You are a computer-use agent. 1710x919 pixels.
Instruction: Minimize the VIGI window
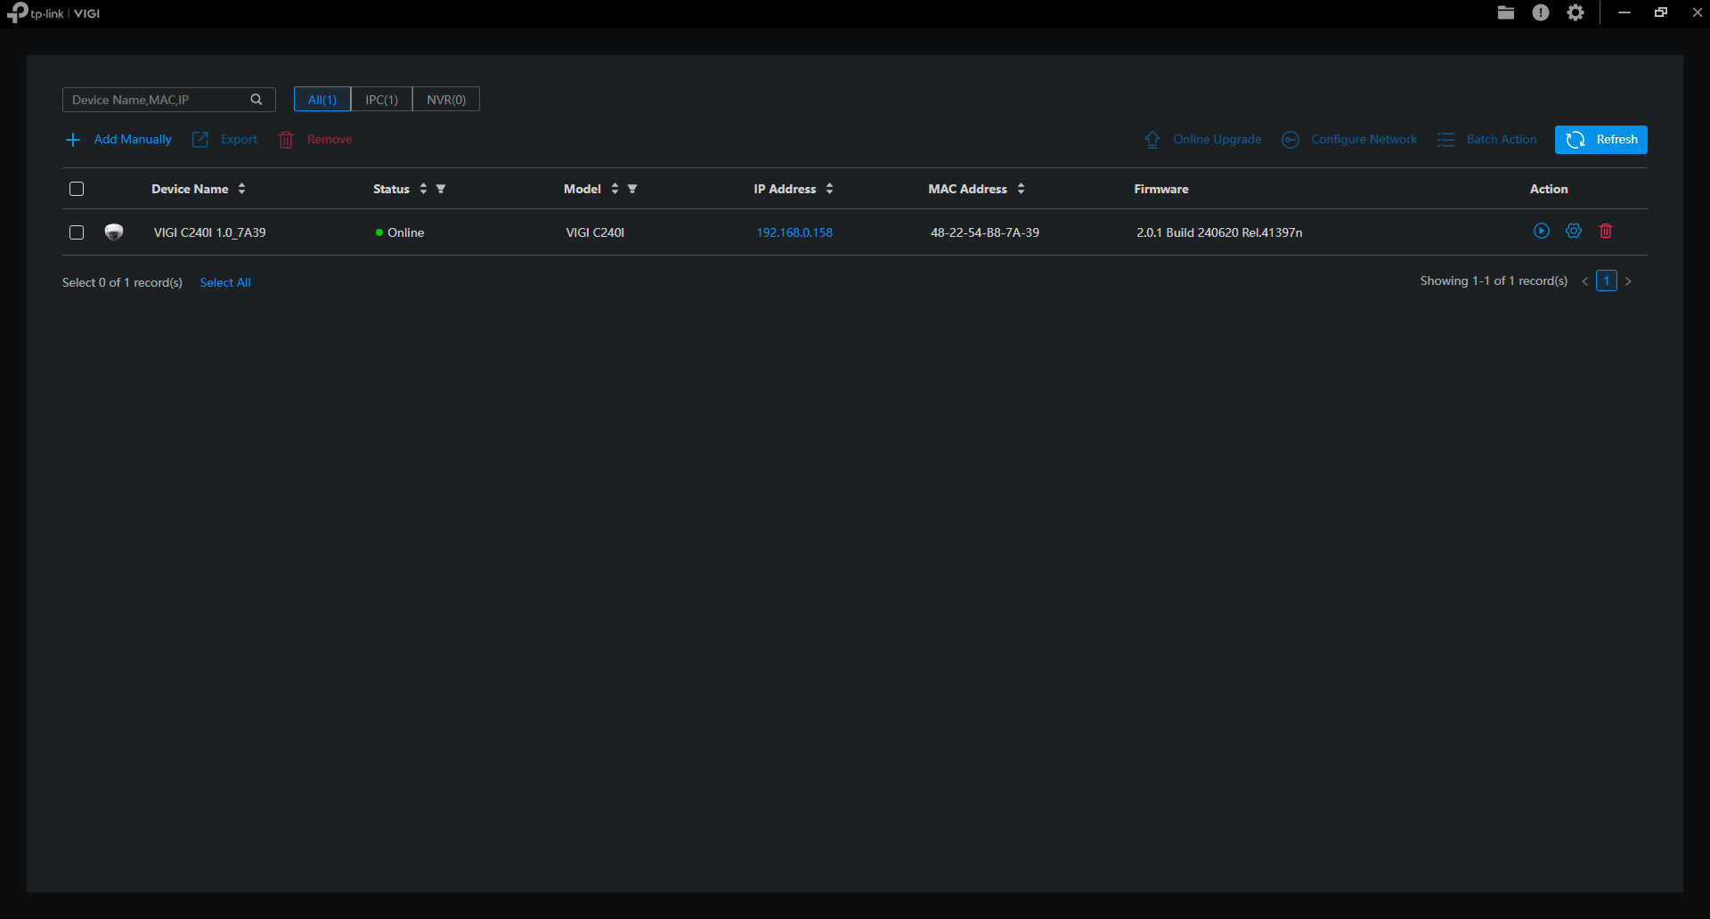pos(1624,12)
